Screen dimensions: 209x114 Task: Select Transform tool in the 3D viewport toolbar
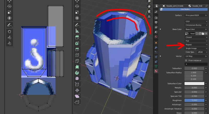[x=77, y=18]
